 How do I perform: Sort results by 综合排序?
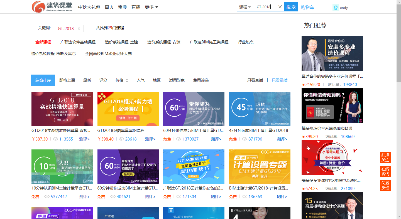click(43, 80)
